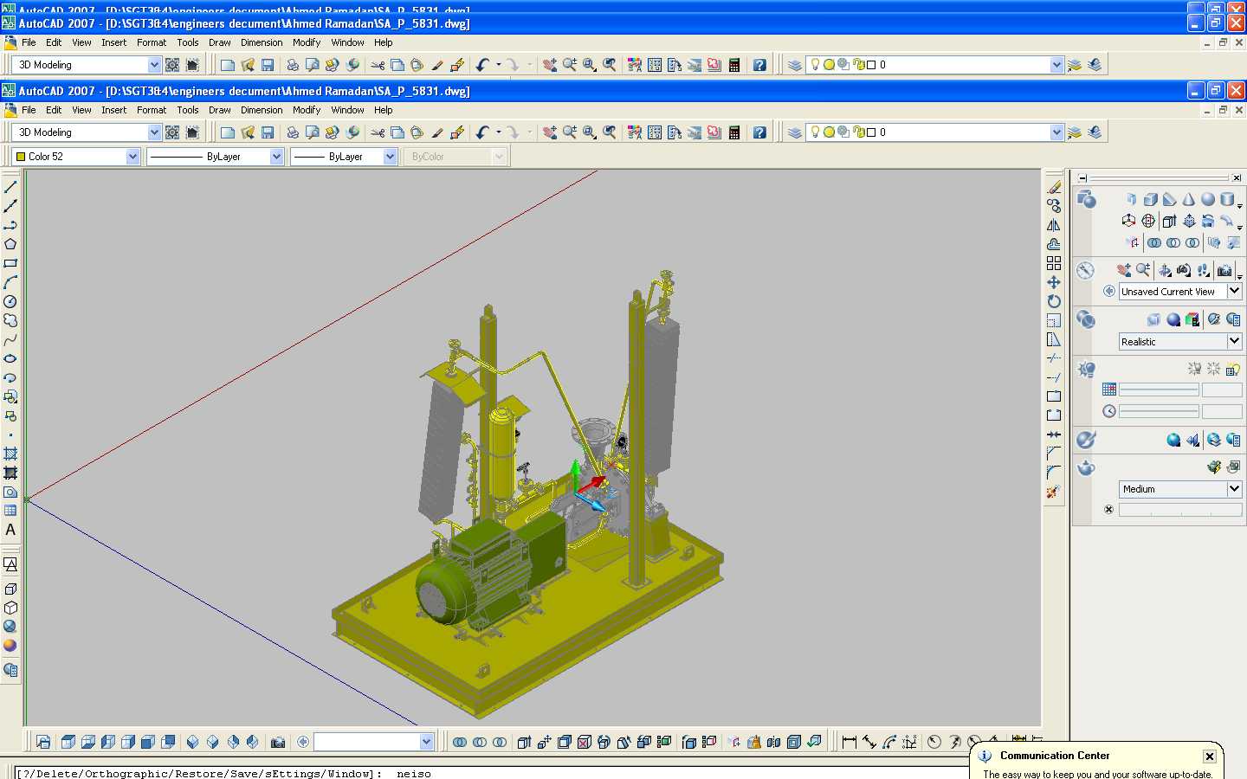This screenshot has width=1247, height=779.
Task: Open the first ByLayer linetype dropdown
Action: point(276,157)
